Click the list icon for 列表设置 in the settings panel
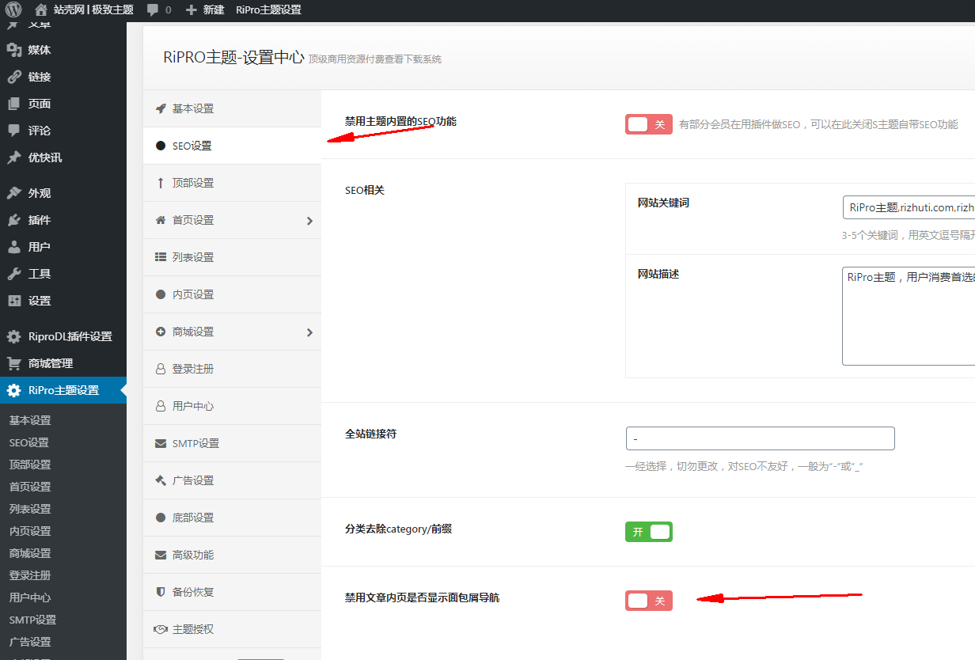 coord(161,257)
